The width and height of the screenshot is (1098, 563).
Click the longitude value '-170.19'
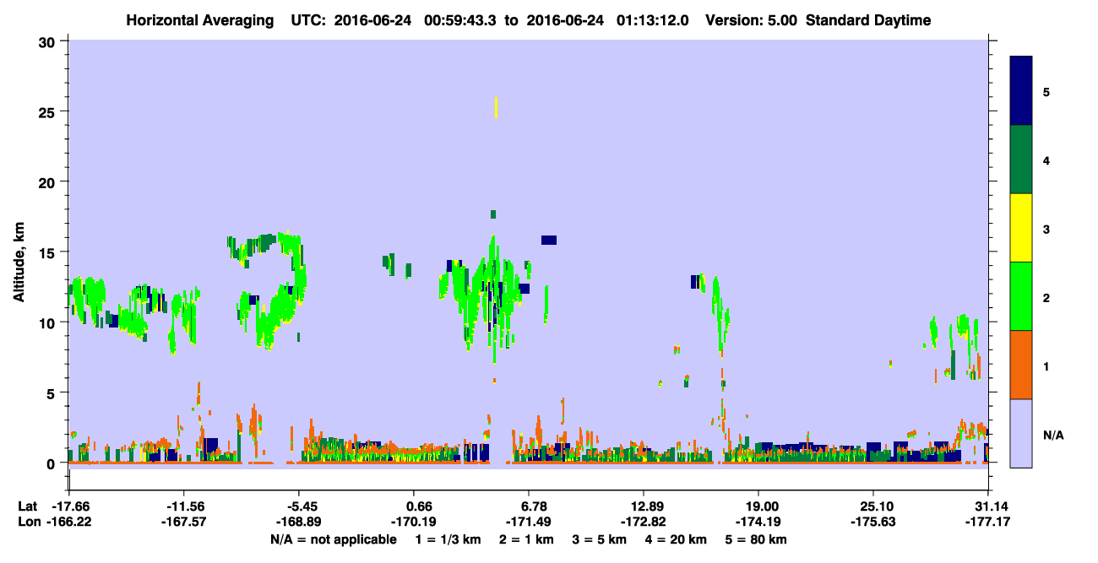pos(414,522)
